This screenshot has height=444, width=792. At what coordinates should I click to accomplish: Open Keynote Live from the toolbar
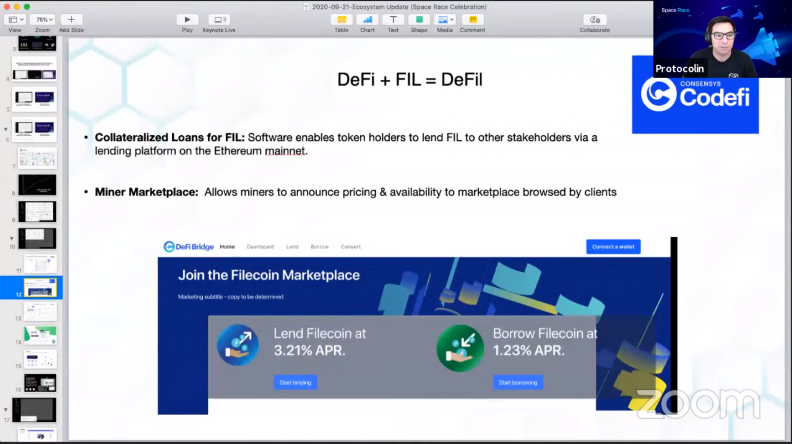pyautogui.click(x=218, y=20)
